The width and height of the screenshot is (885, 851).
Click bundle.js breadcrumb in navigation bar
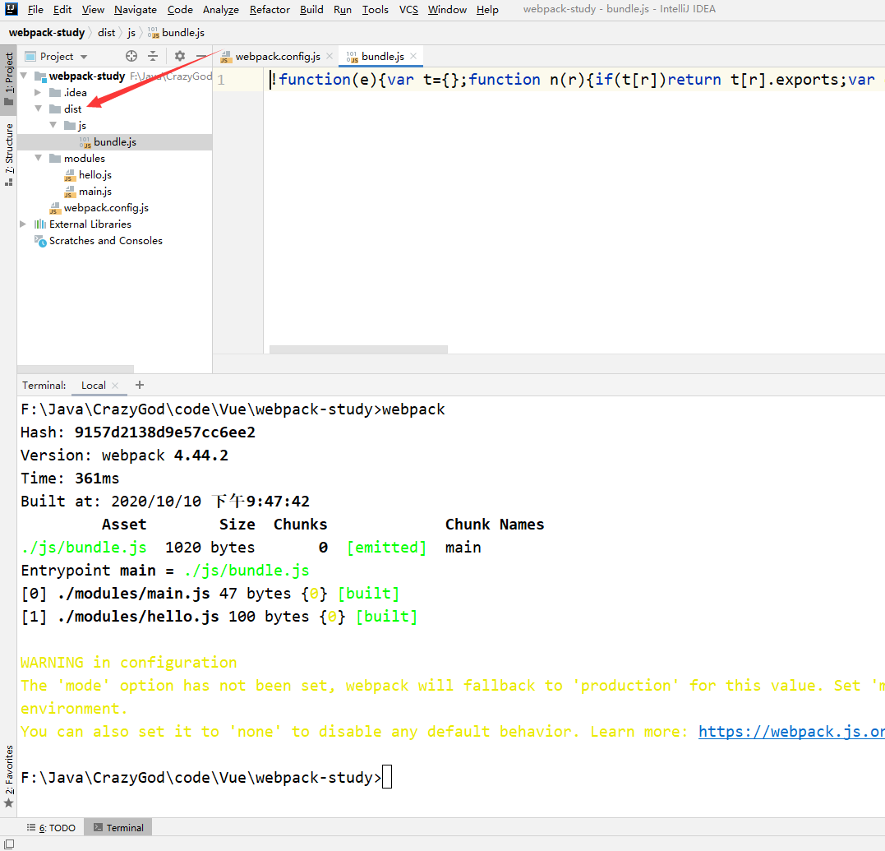coord(176,33)
